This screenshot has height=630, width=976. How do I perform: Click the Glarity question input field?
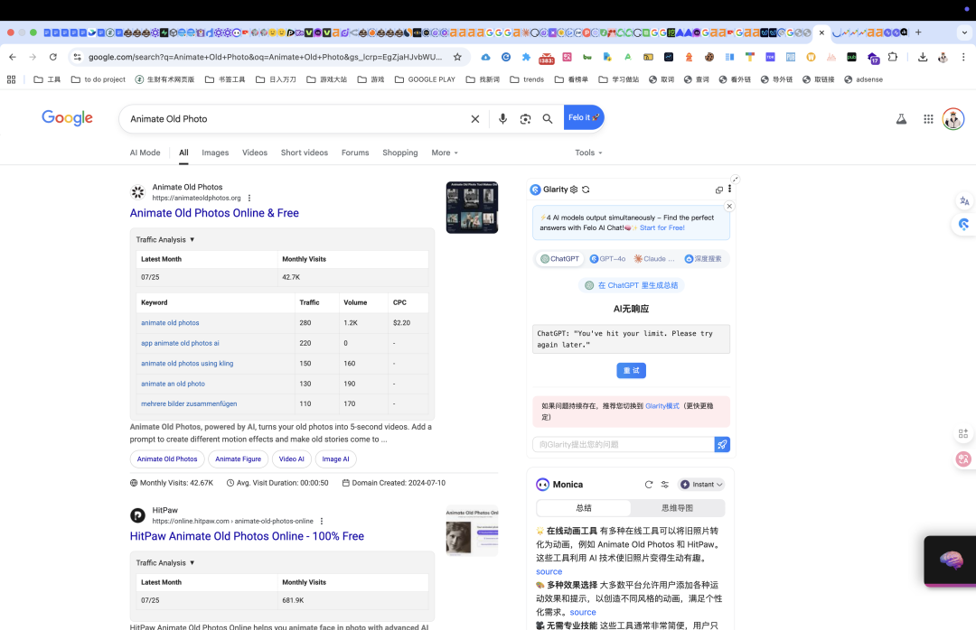coord(623,444)
